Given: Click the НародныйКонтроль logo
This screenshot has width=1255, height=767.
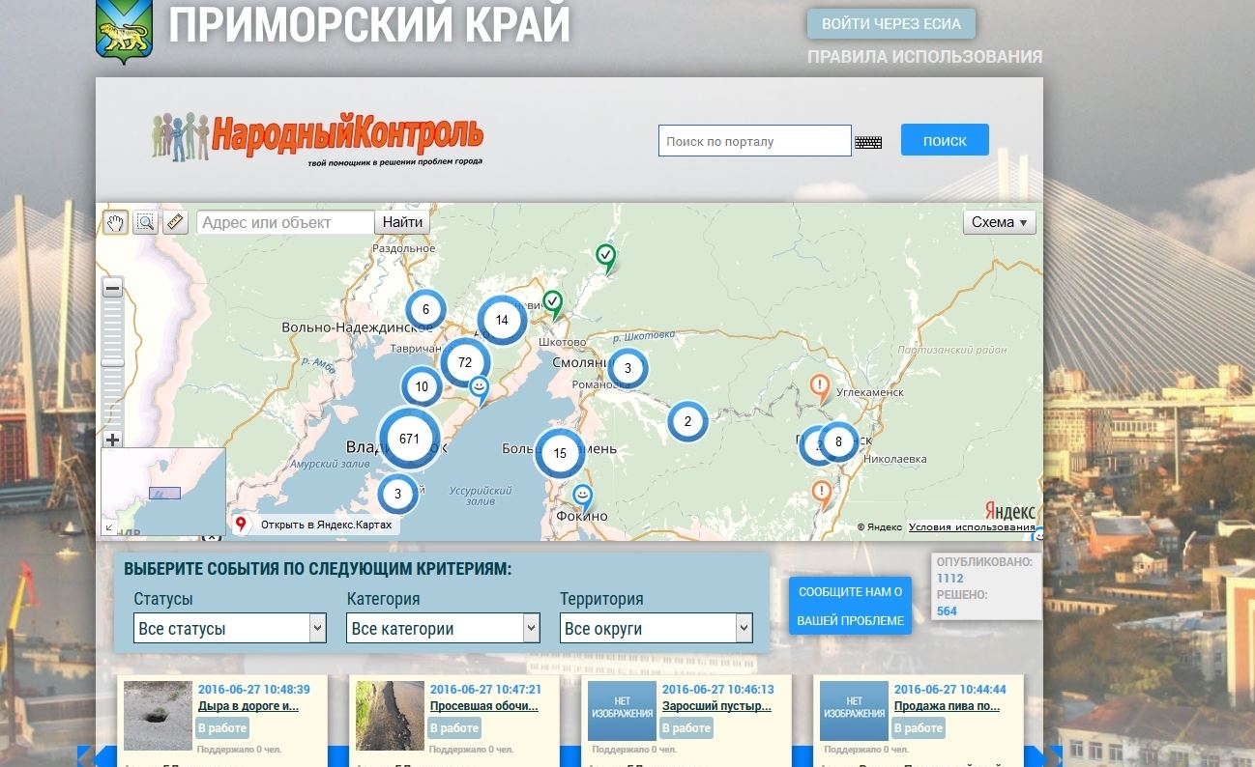Looking at the screenshot, I should tap(317, 138).
